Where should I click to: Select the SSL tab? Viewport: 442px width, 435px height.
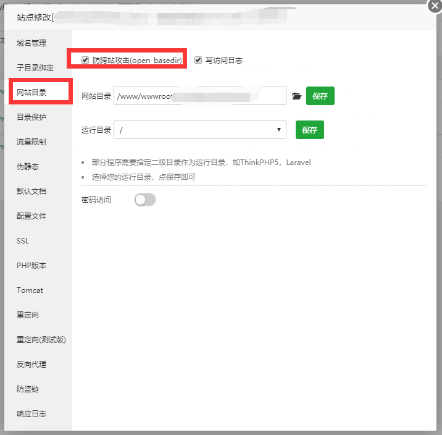pos(23,241)
